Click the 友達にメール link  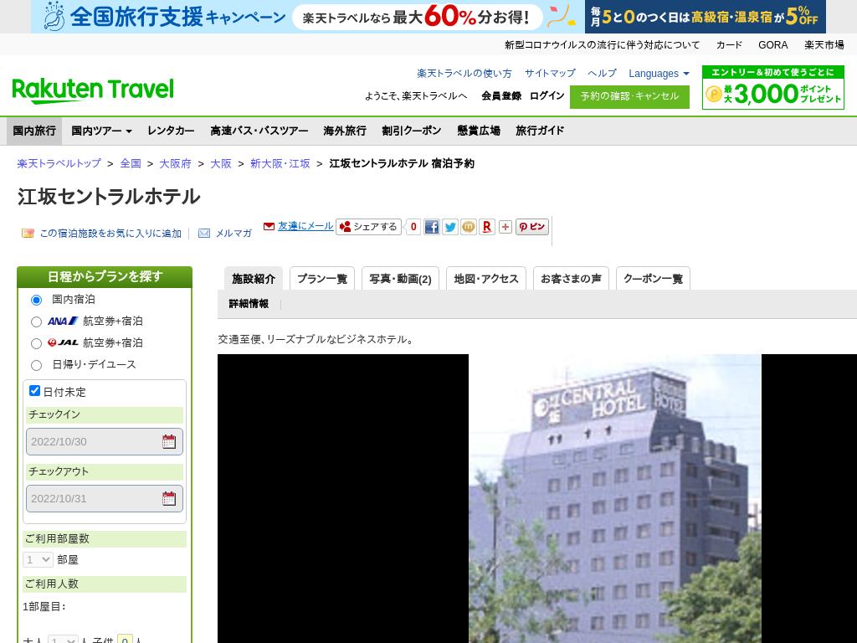[305, 226]
